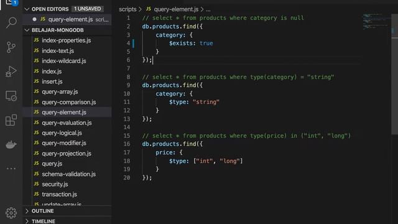Open the Search view
The image size is (398, 224).
[x=11, y=23]
